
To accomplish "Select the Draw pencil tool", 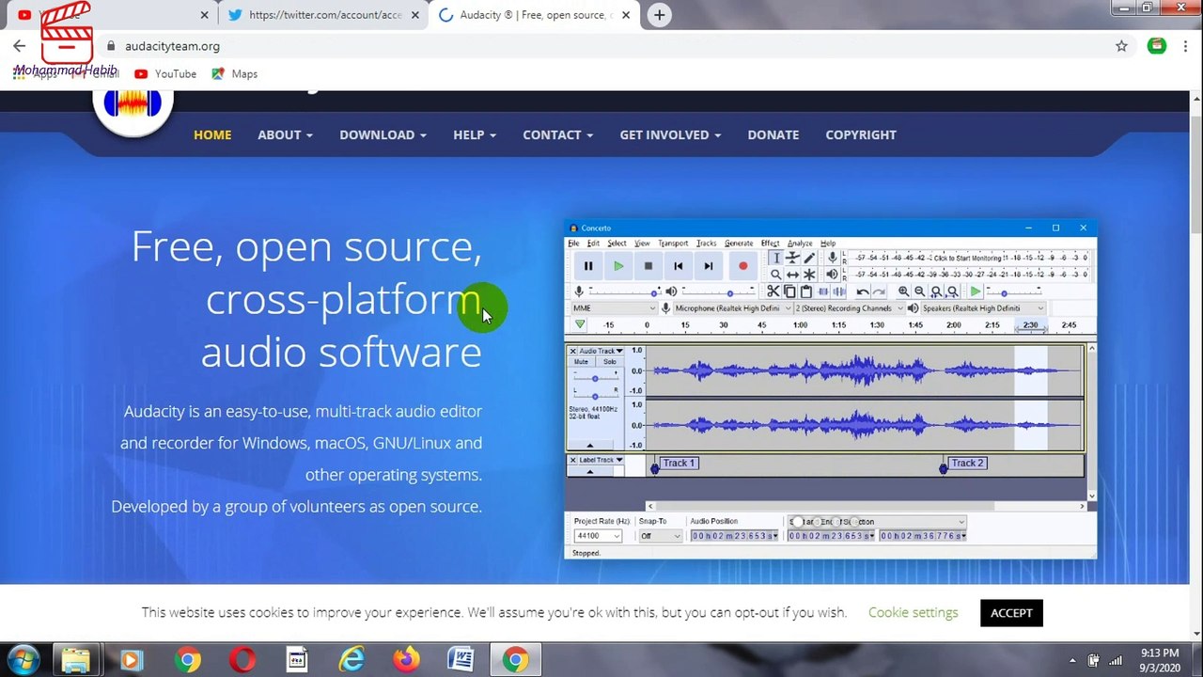I will 809,258.
